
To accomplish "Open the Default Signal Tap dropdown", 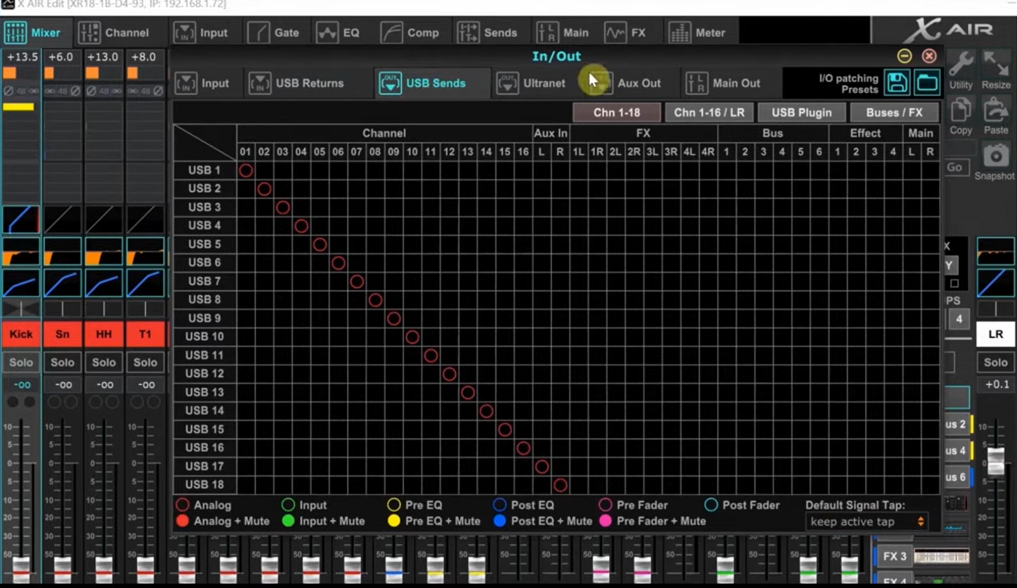I will (x=866, y=522).
